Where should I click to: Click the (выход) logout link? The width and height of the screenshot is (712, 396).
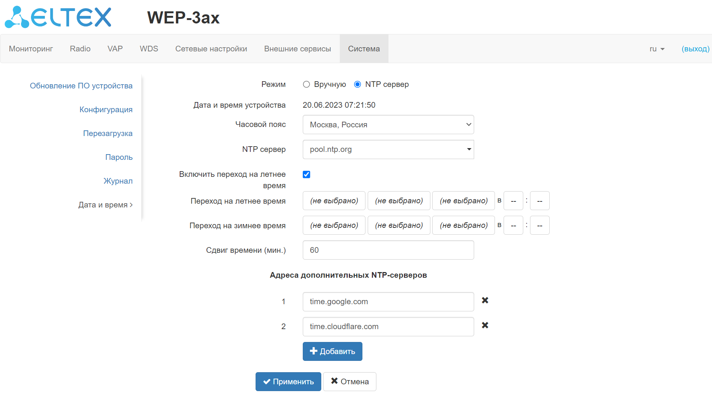coord(695,49)
